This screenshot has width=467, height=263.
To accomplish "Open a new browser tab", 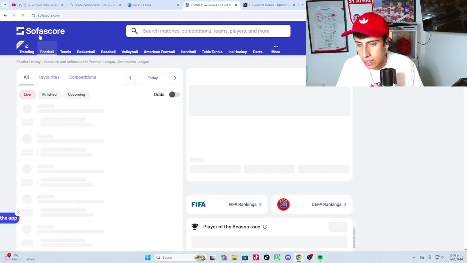I will point(302,5).
